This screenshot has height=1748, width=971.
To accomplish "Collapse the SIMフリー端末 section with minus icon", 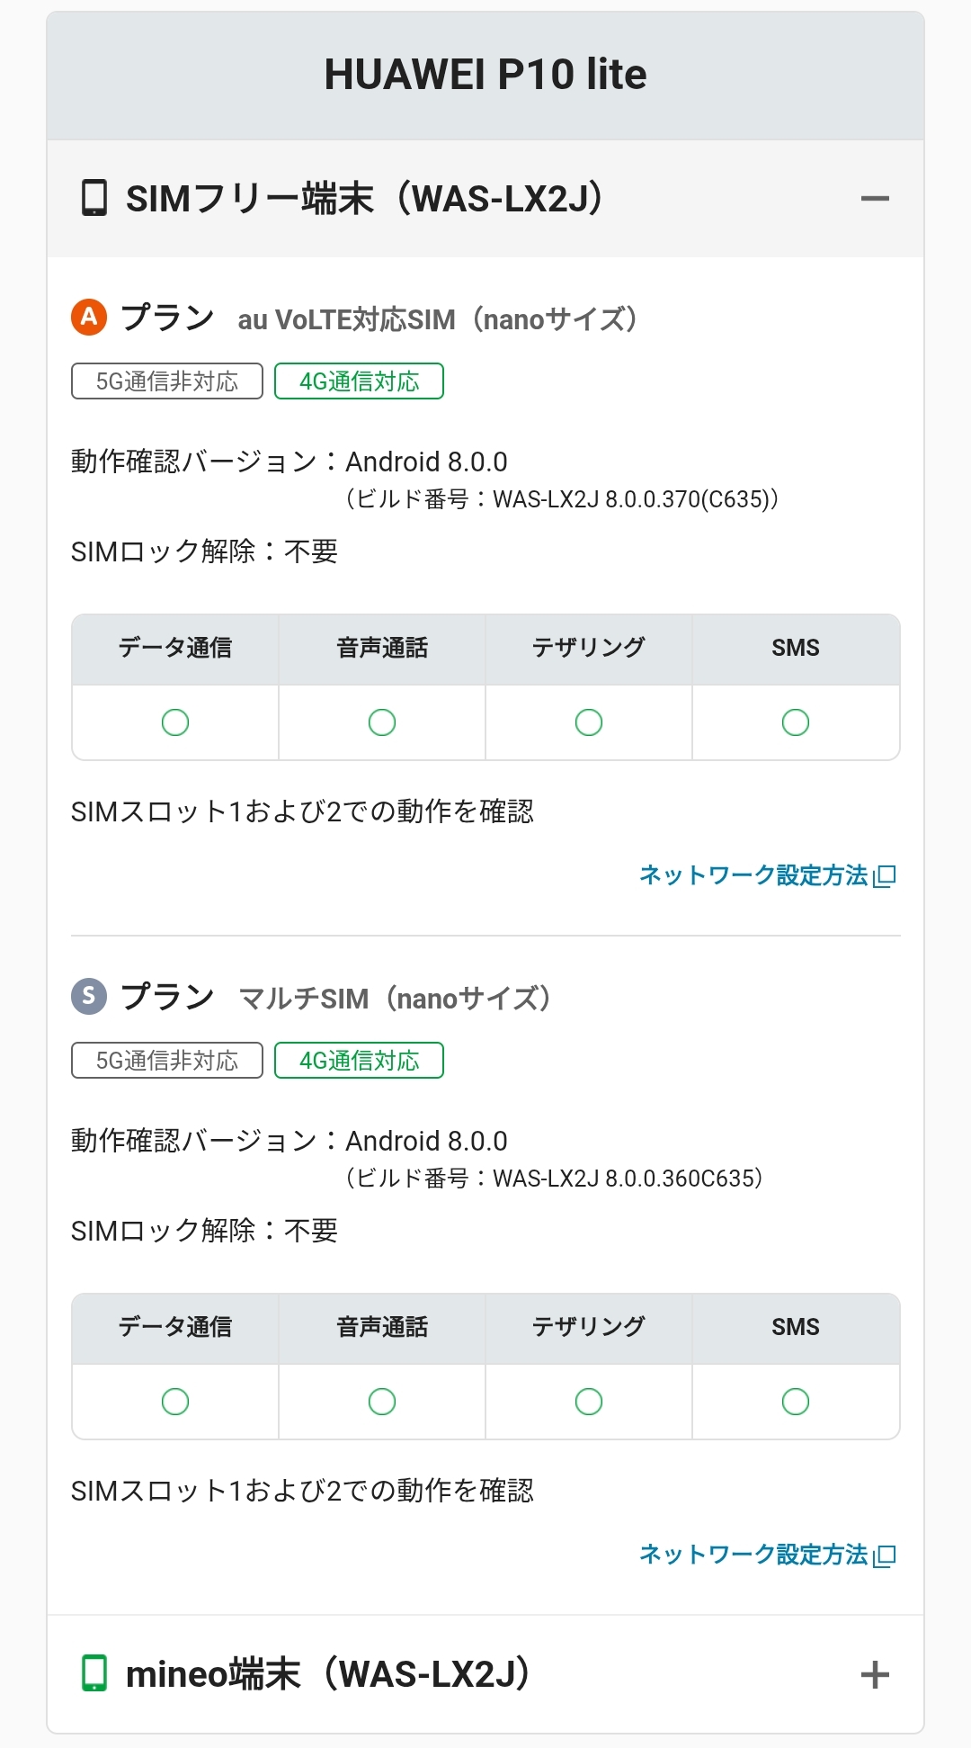I will click(x=874, y=199).
